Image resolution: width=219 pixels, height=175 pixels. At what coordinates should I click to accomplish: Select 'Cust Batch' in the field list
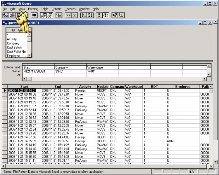14,48
